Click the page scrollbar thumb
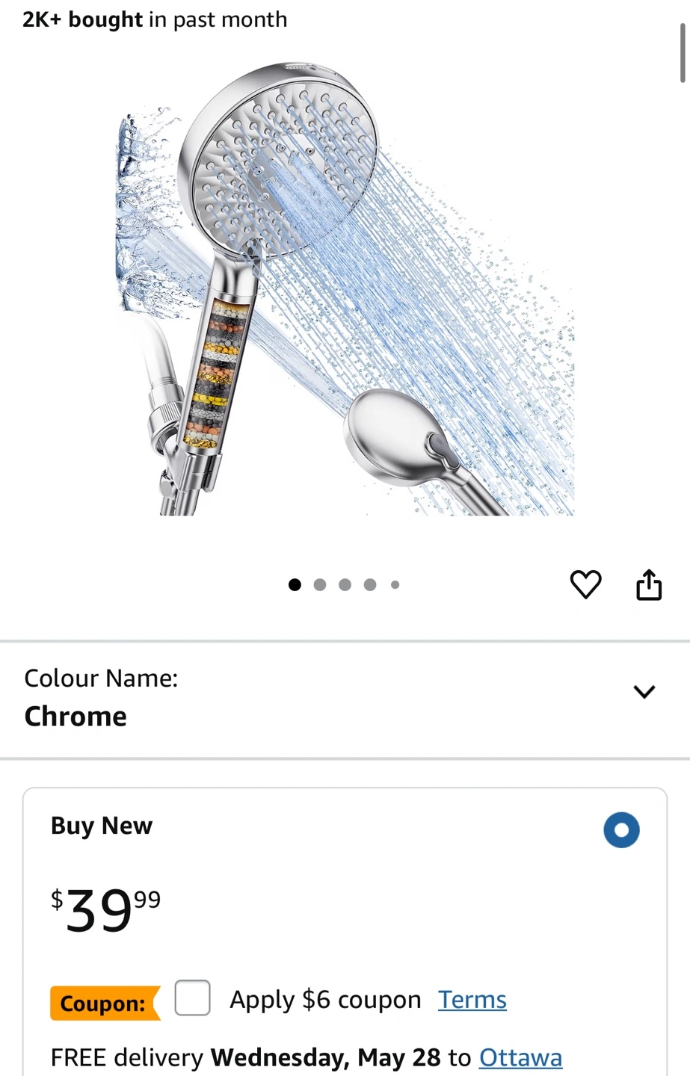Image resolution: width=690 pixels, height=1076 pixels. coord(683,52)
